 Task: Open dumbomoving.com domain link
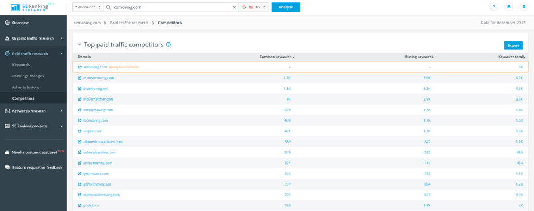click(x=99, y=78)
